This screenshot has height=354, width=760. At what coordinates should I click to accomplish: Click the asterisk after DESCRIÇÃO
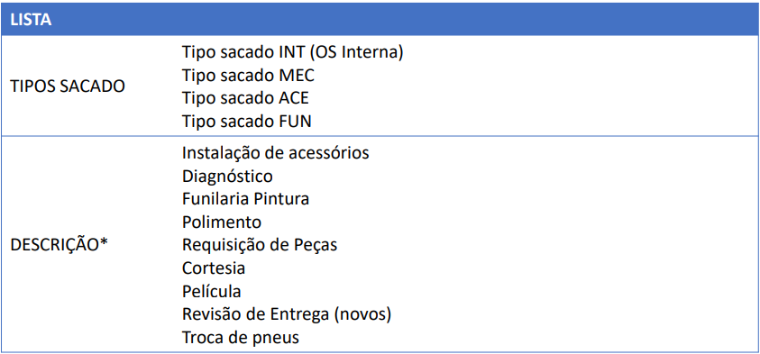[x=104, y=242]
